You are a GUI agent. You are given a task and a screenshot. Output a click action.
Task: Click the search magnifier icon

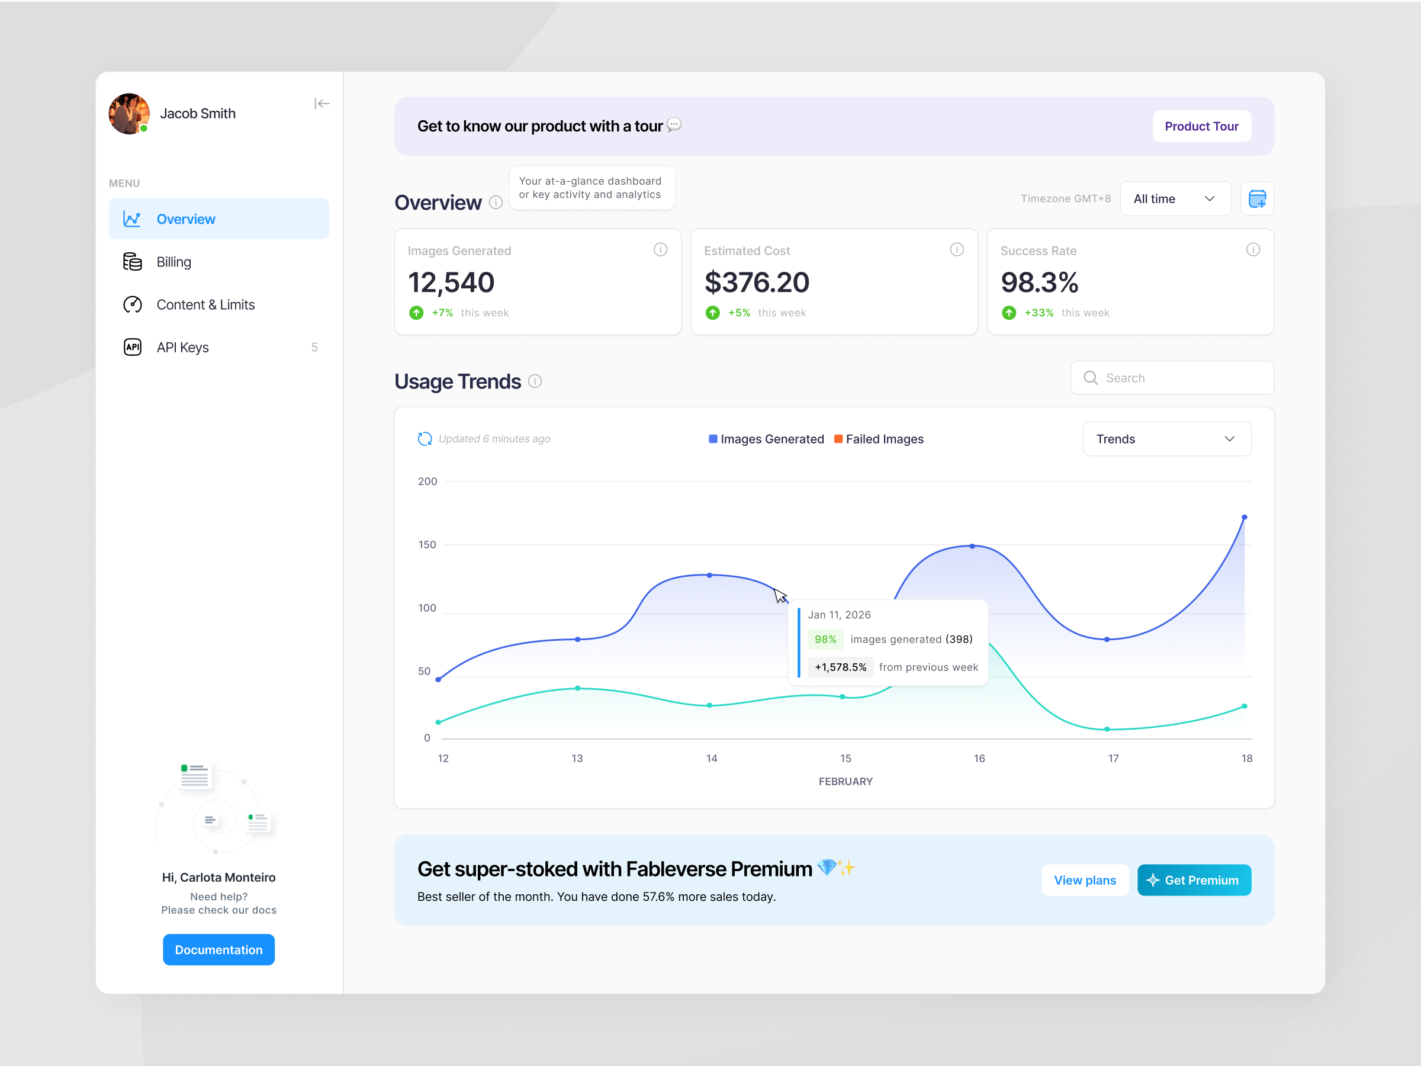pyautogui.click(x=1091, y=378)
